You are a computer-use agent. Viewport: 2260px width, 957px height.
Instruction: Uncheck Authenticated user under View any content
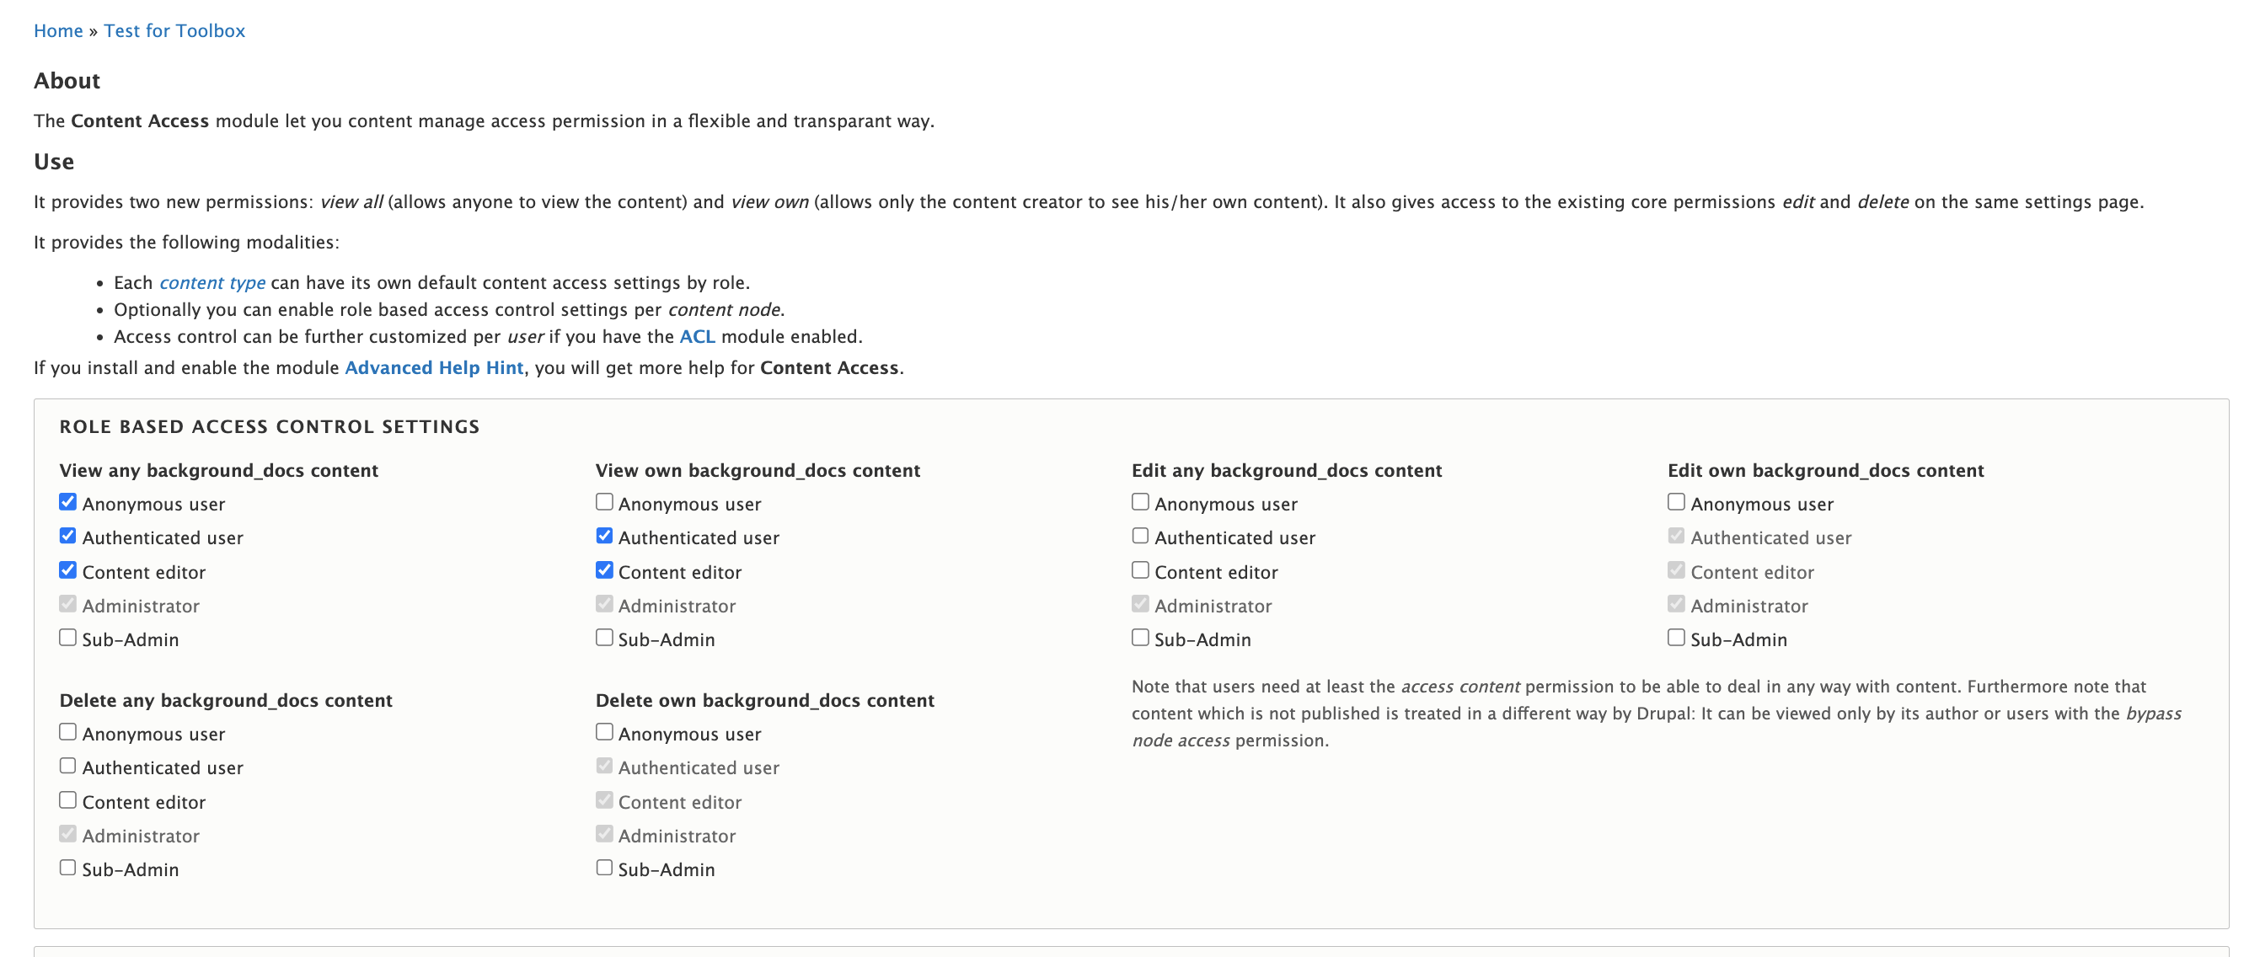click(x=67, y=536)
